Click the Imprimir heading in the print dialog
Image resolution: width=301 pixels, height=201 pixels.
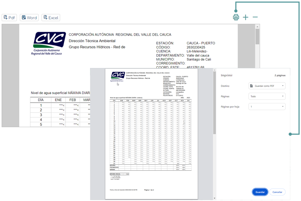point(226,75)
